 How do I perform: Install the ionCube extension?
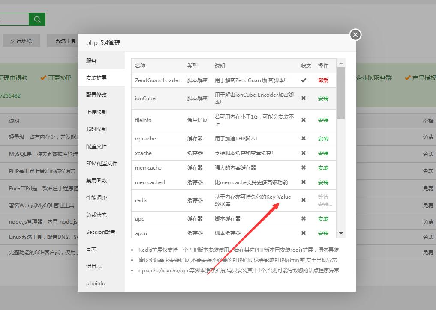[323, 98]
